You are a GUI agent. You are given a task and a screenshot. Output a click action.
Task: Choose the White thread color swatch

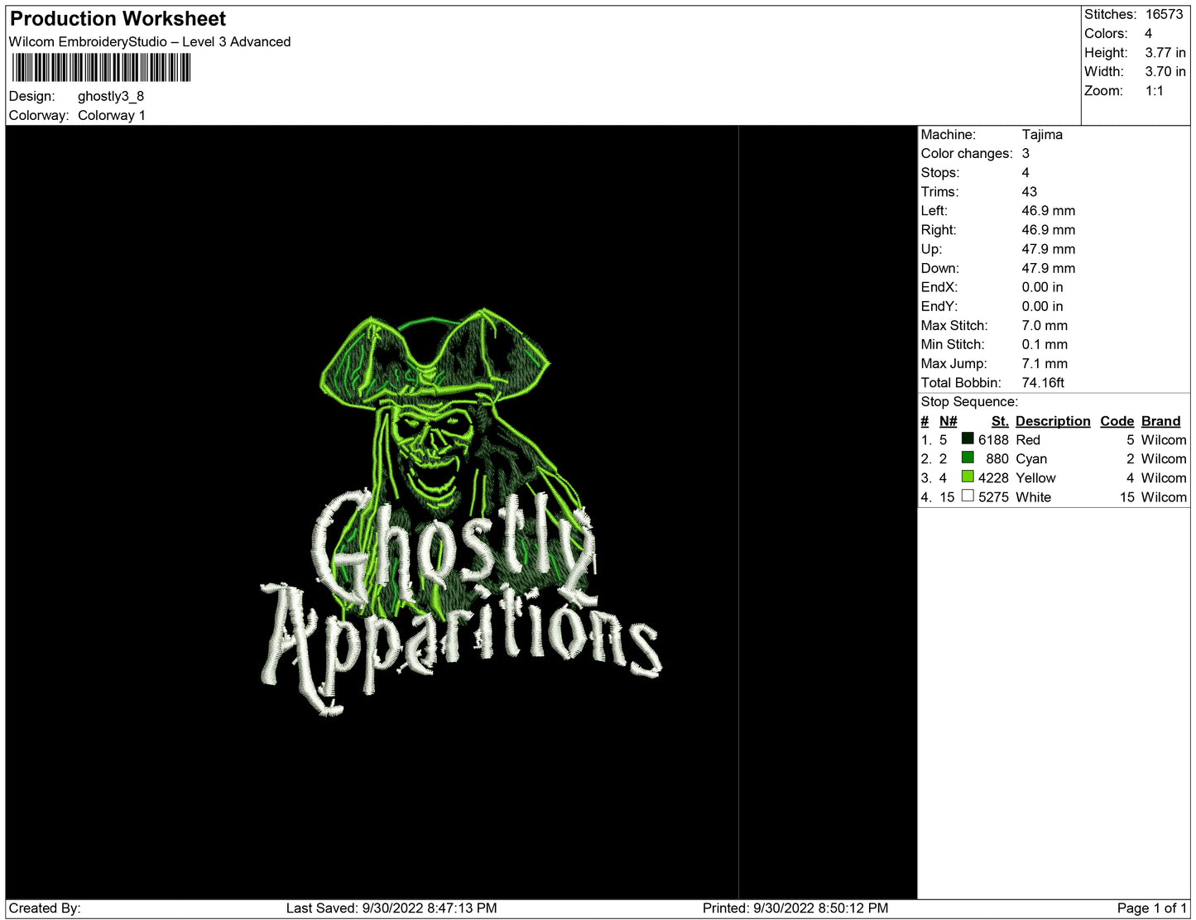point(967,496)
